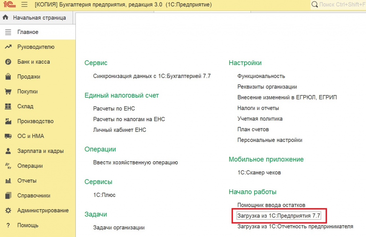Click the Руководителю trend chart icon
Screen dimensions: 366x237
click(x=8, y=47)
